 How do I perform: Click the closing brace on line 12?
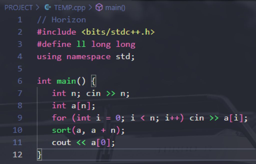coord(39,155)
